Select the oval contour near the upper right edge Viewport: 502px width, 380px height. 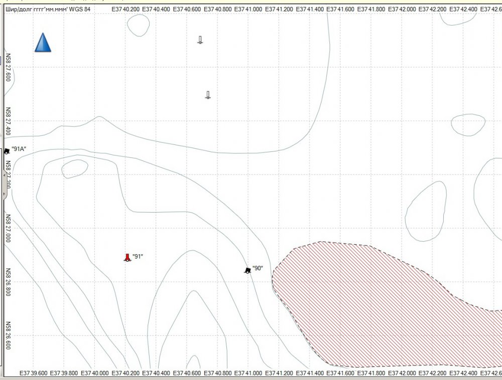pyautogui.click(x=468, y=124)
